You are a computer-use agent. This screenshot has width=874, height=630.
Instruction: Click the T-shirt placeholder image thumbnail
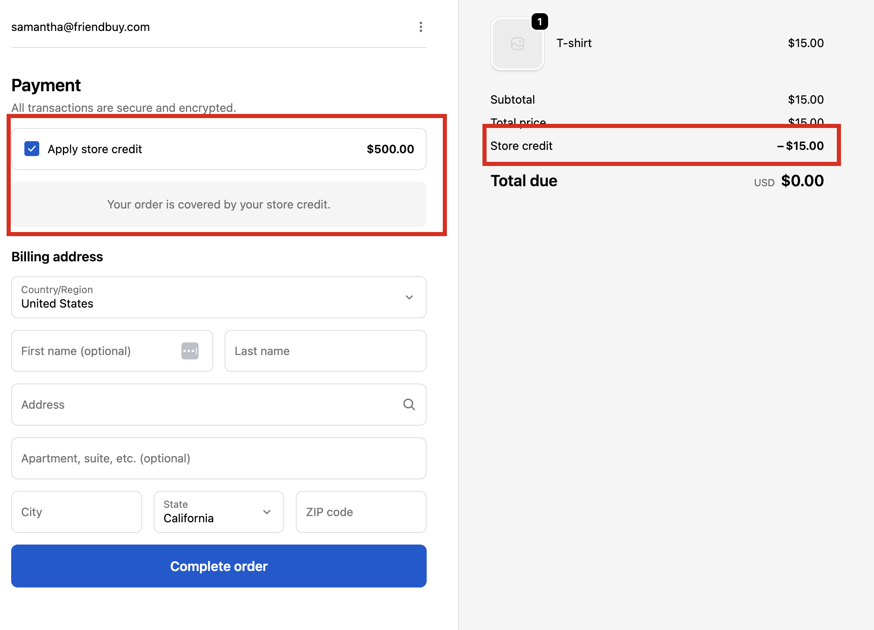point(517,44)
